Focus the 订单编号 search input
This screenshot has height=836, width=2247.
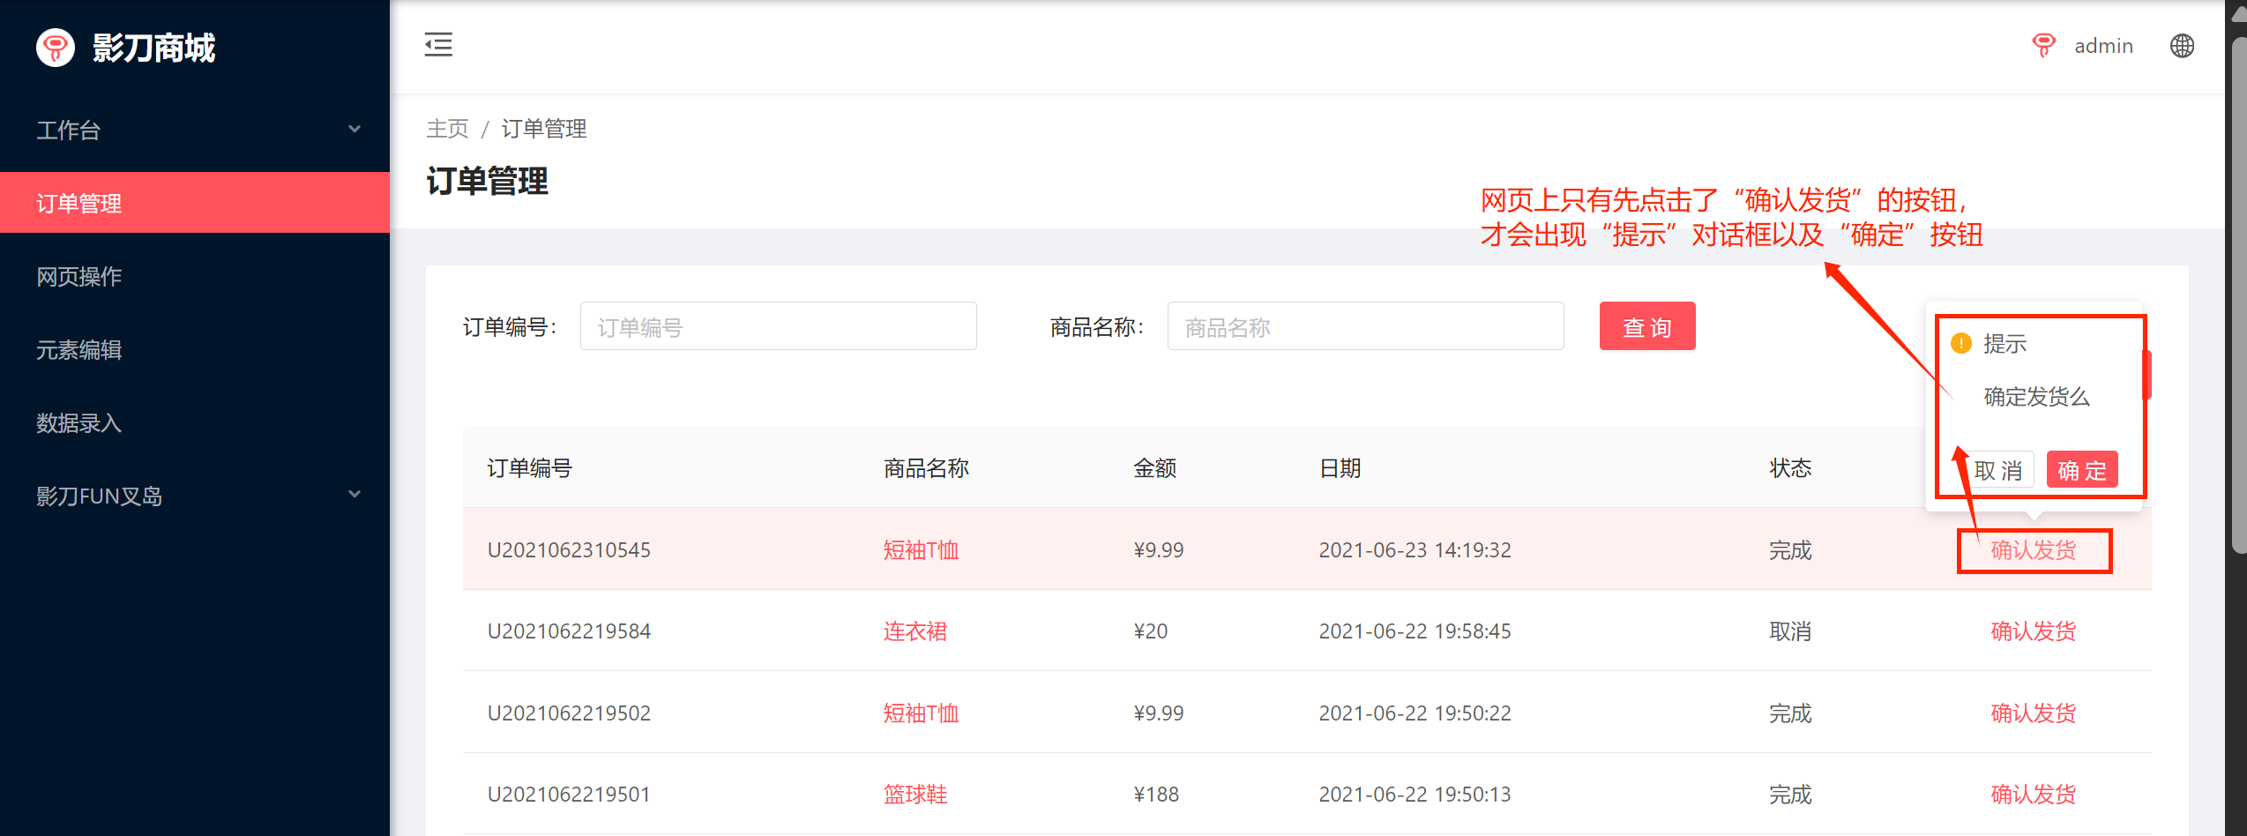[x=778, y=327]
